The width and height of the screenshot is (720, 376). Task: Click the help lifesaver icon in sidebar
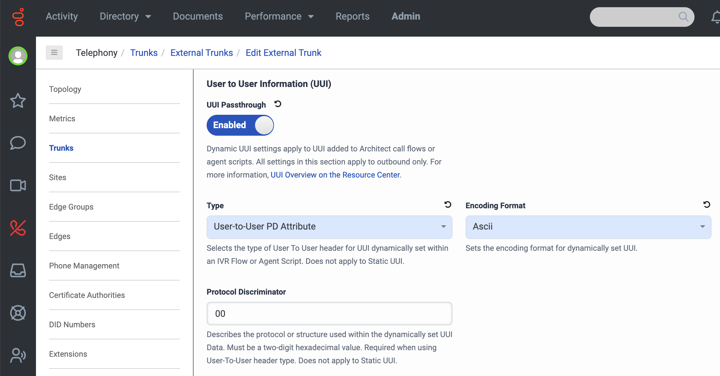tap(18, 313)
